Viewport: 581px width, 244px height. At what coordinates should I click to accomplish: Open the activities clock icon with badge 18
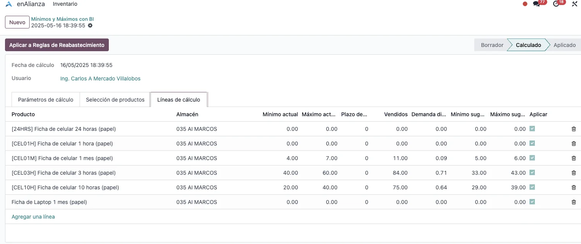[556, 4]
